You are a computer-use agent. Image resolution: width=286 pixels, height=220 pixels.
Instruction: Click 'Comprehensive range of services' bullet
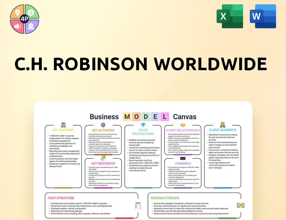143,168
